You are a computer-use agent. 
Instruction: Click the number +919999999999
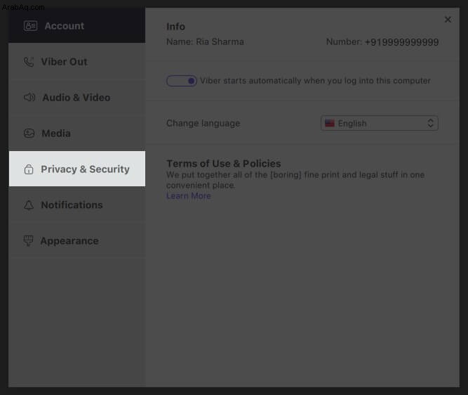click(x=402, y=42)
